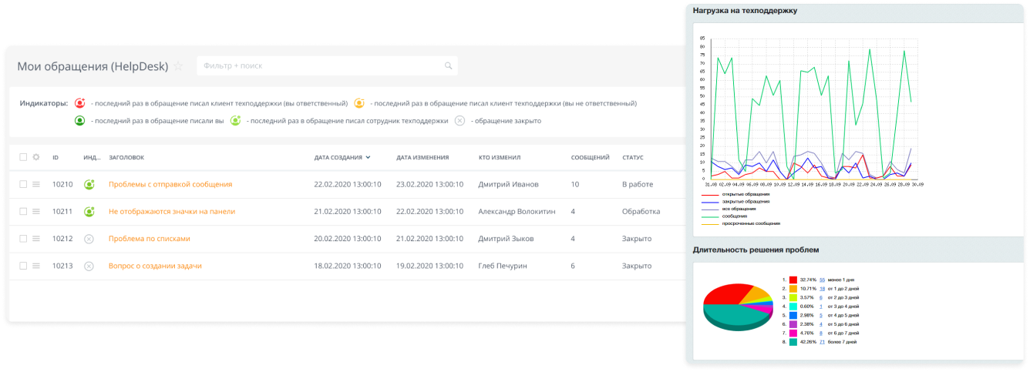This screenshot has width=1030, height=372.
Task: Click the closed indicator icon of ticket 10212
Action: tap(89, 239)
